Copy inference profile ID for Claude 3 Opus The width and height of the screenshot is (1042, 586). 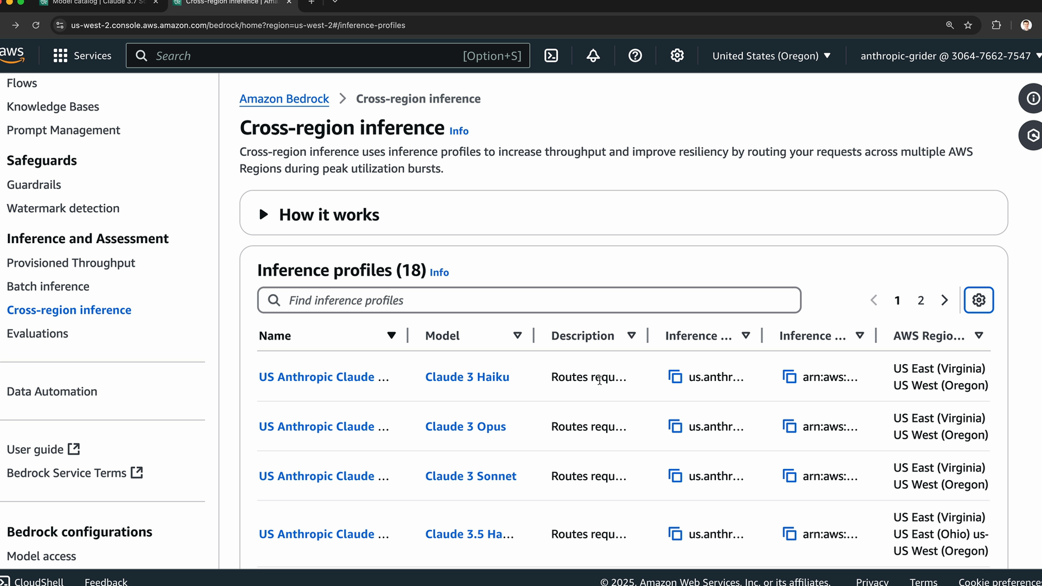tap(675, 426)
